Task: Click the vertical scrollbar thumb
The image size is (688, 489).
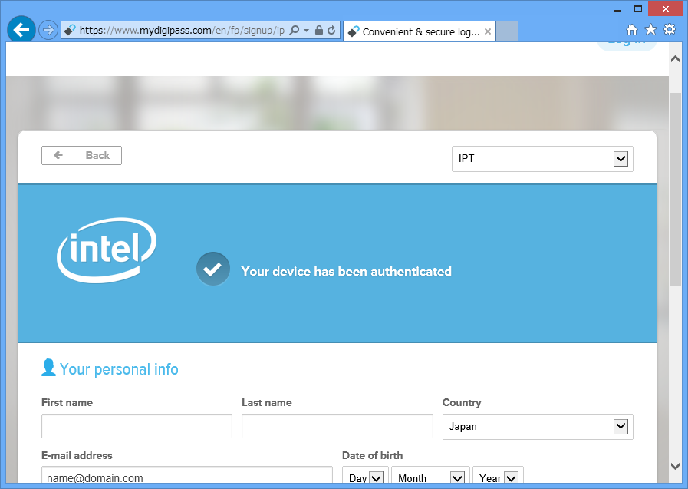Action: (675, 189)
